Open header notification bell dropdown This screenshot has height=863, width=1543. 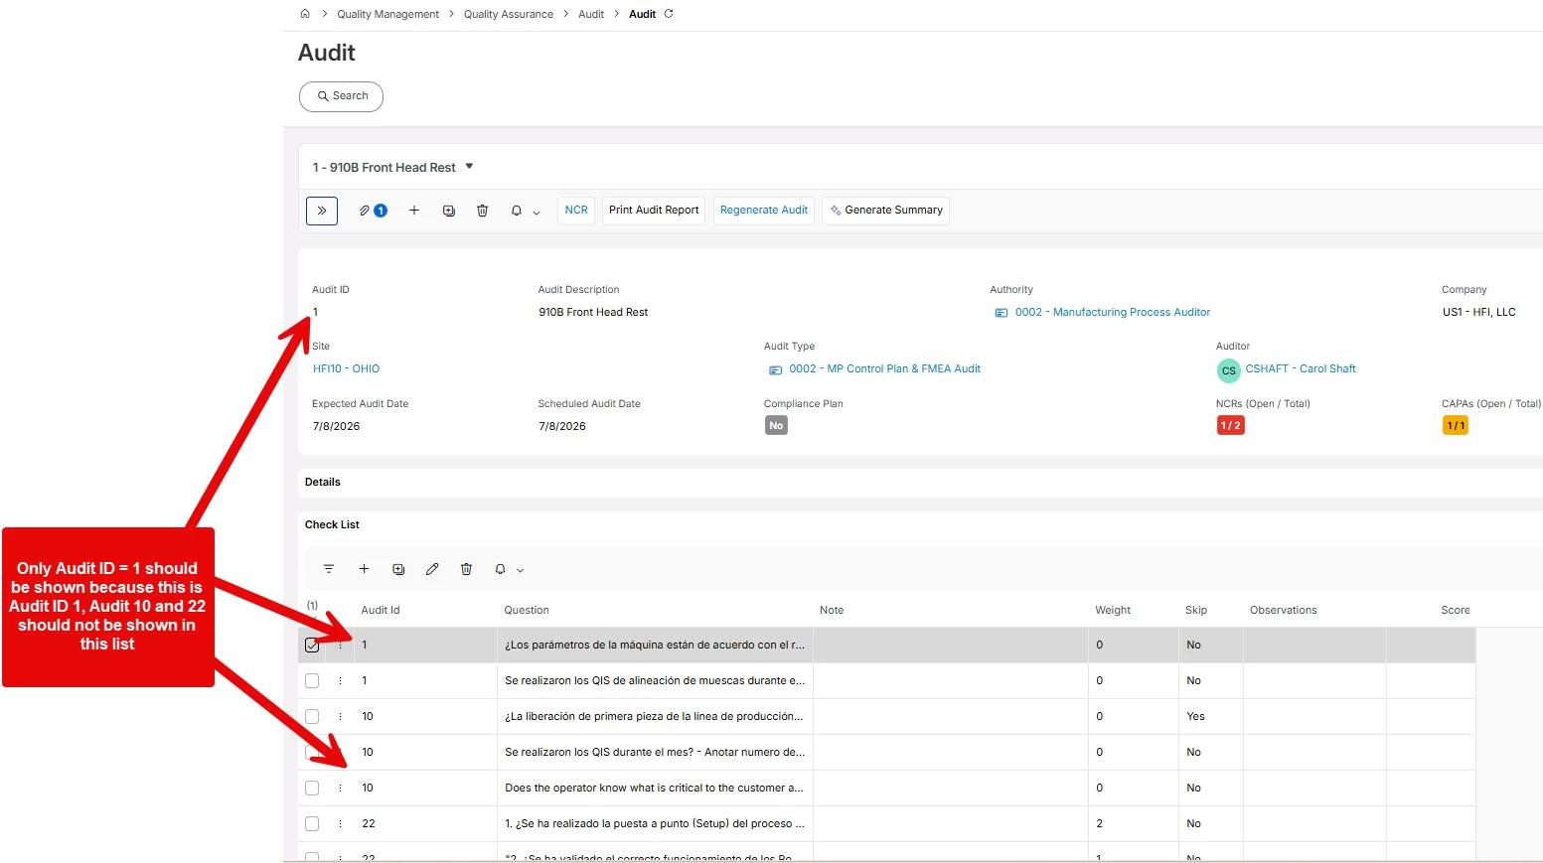pos(525,211)
